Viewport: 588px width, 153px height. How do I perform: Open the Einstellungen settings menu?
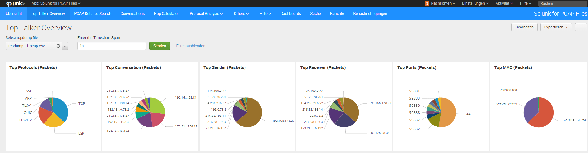(475, 3)
